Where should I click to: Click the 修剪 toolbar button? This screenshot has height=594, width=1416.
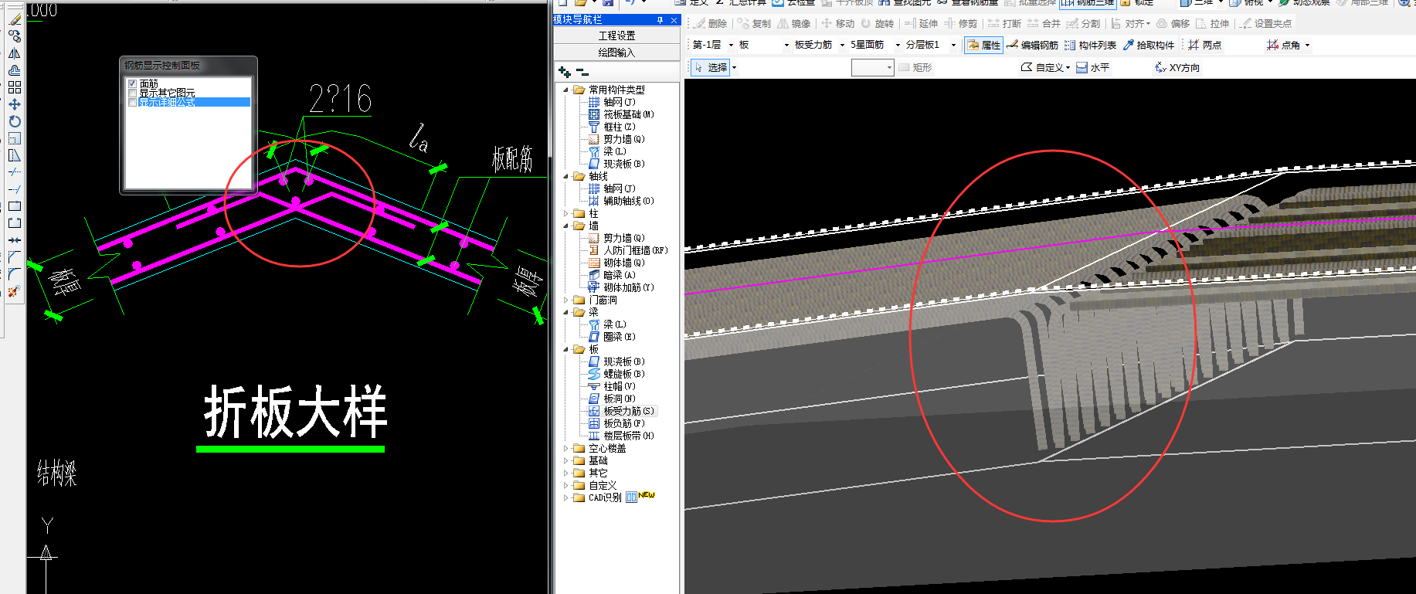coord(960,23)
